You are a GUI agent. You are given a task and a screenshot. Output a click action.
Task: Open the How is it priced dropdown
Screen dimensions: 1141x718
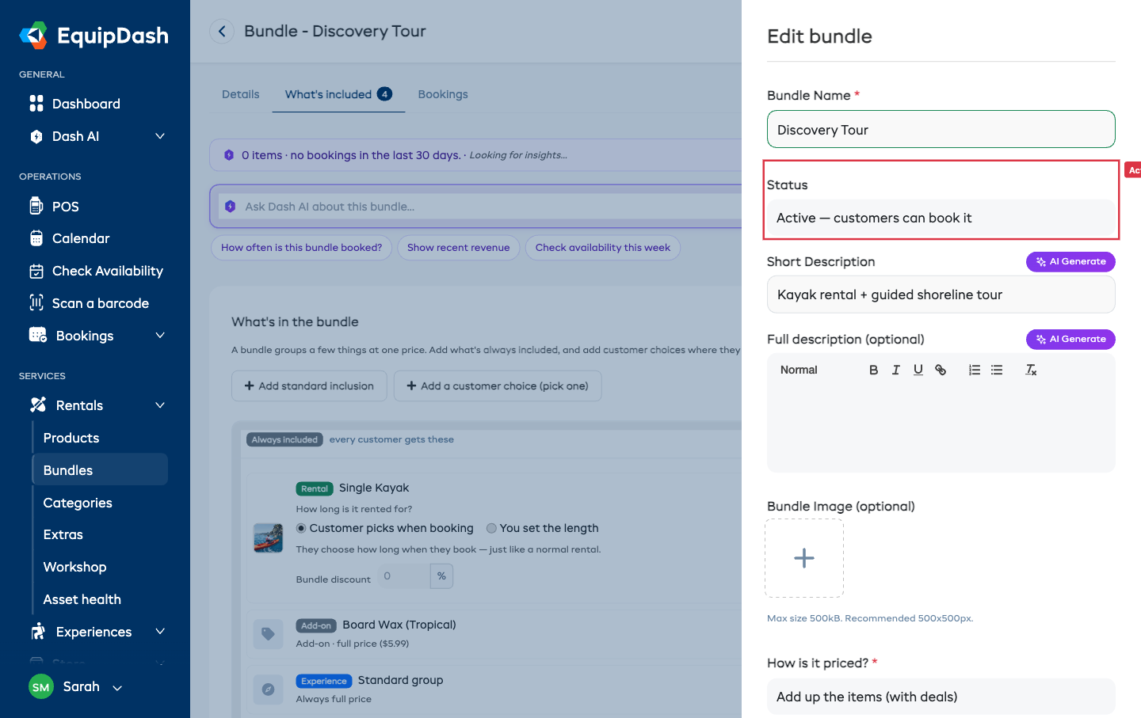pyautogui.click(x=941, y=697)
